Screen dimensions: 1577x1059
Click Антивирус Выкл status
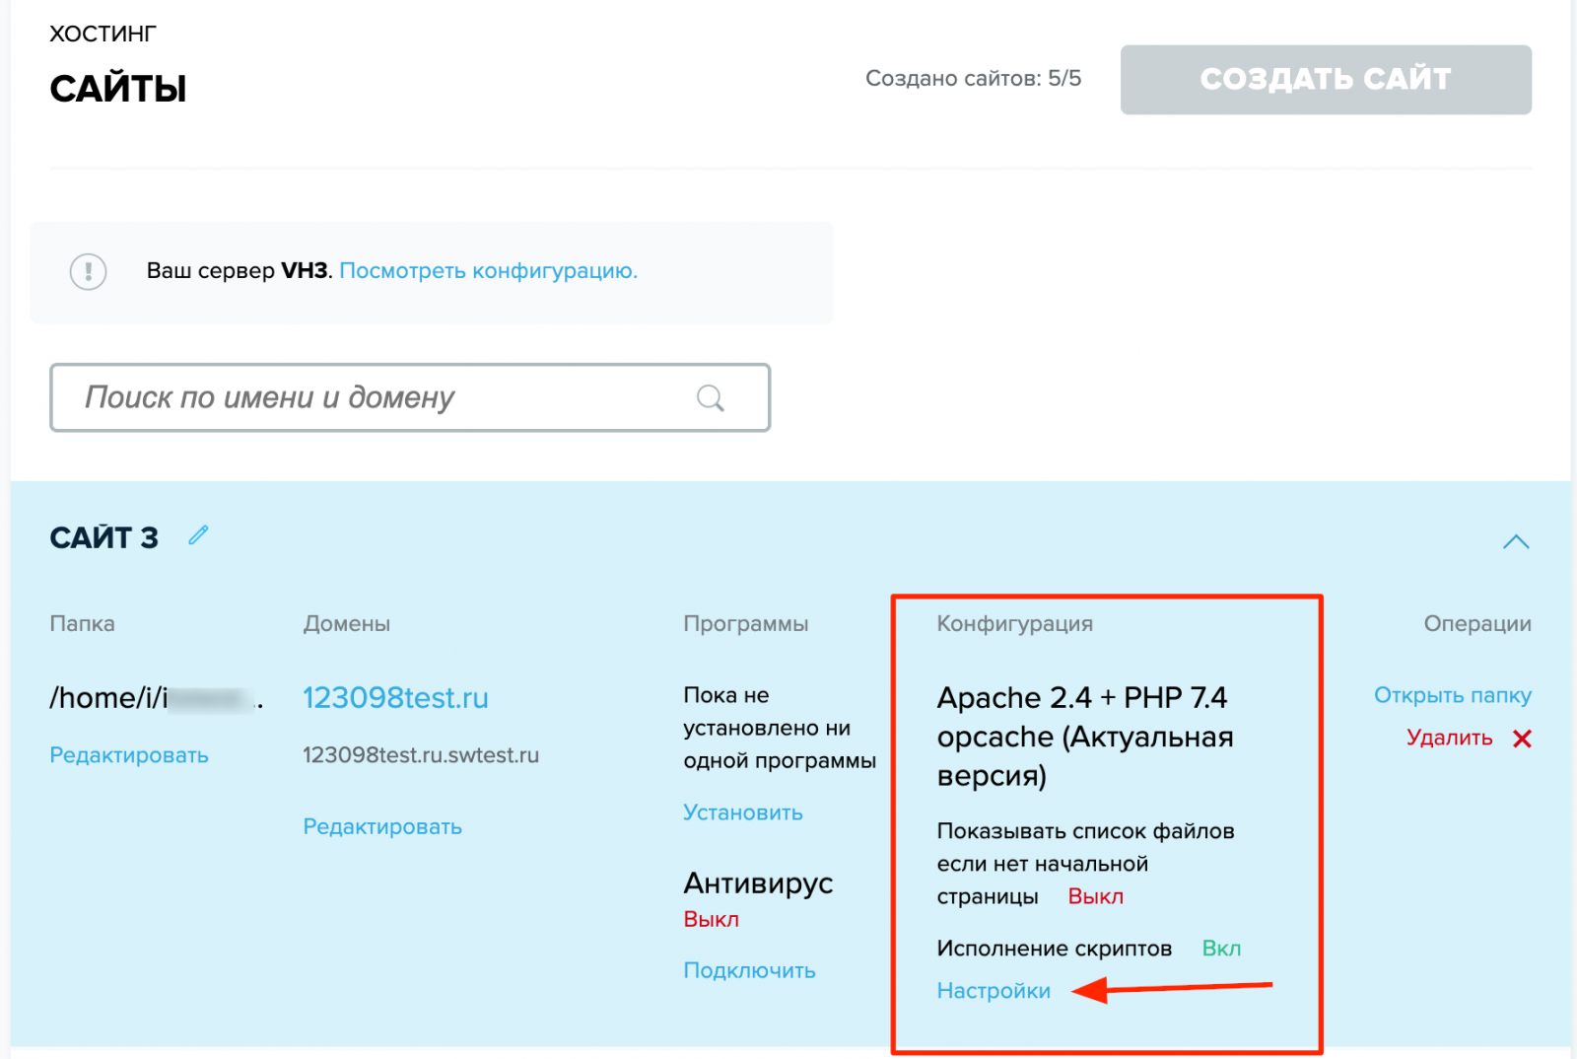(x=712, y=919)
